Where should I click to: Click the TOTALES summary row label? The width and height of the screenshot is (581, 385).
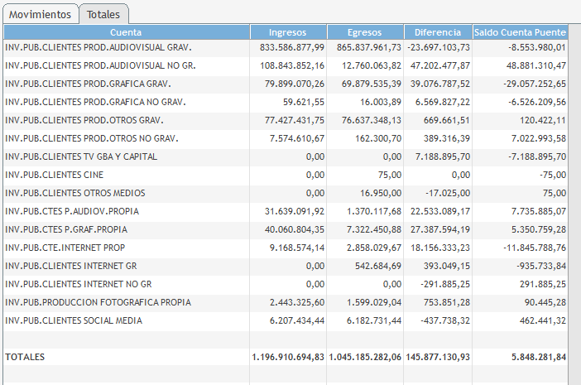tap(25, 357)
